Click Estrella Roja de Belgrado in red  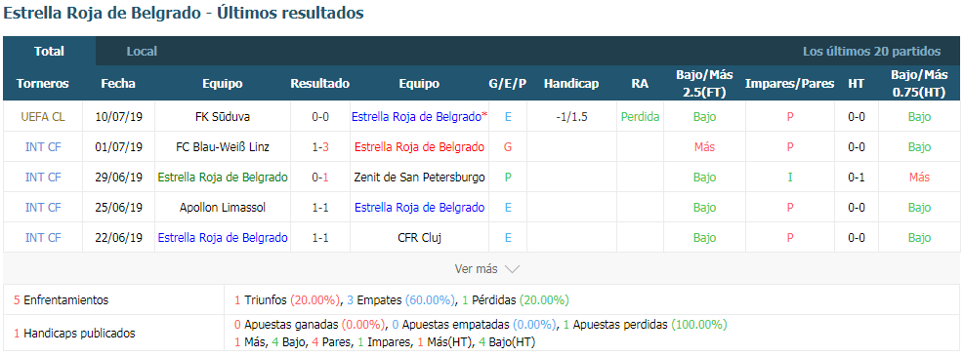pos(419,146)
